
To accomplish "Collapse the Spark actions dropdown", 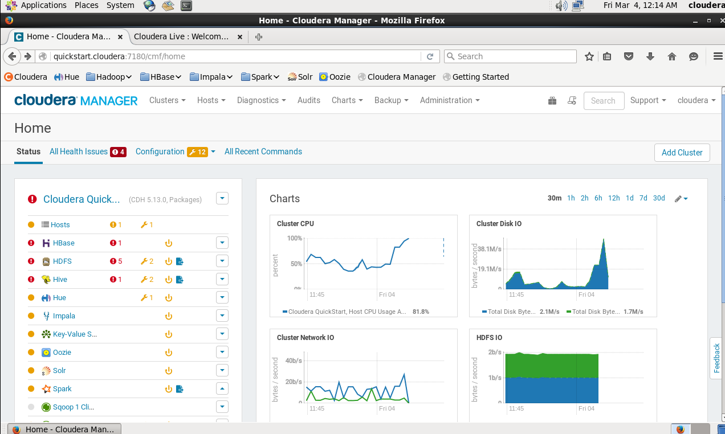I will pyautogui.click(x=222, y=389).
